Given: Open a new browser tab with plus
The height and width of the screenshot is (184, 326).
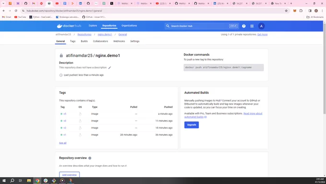Looking at the screenshot, I should (291, 3).
